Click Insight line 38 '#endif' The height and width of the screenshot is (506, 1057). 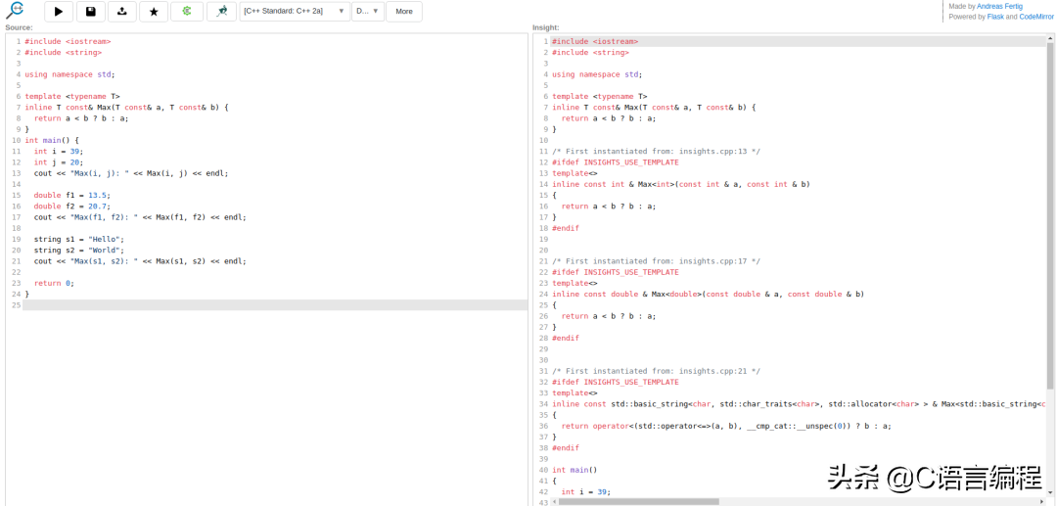click(566, 448)
